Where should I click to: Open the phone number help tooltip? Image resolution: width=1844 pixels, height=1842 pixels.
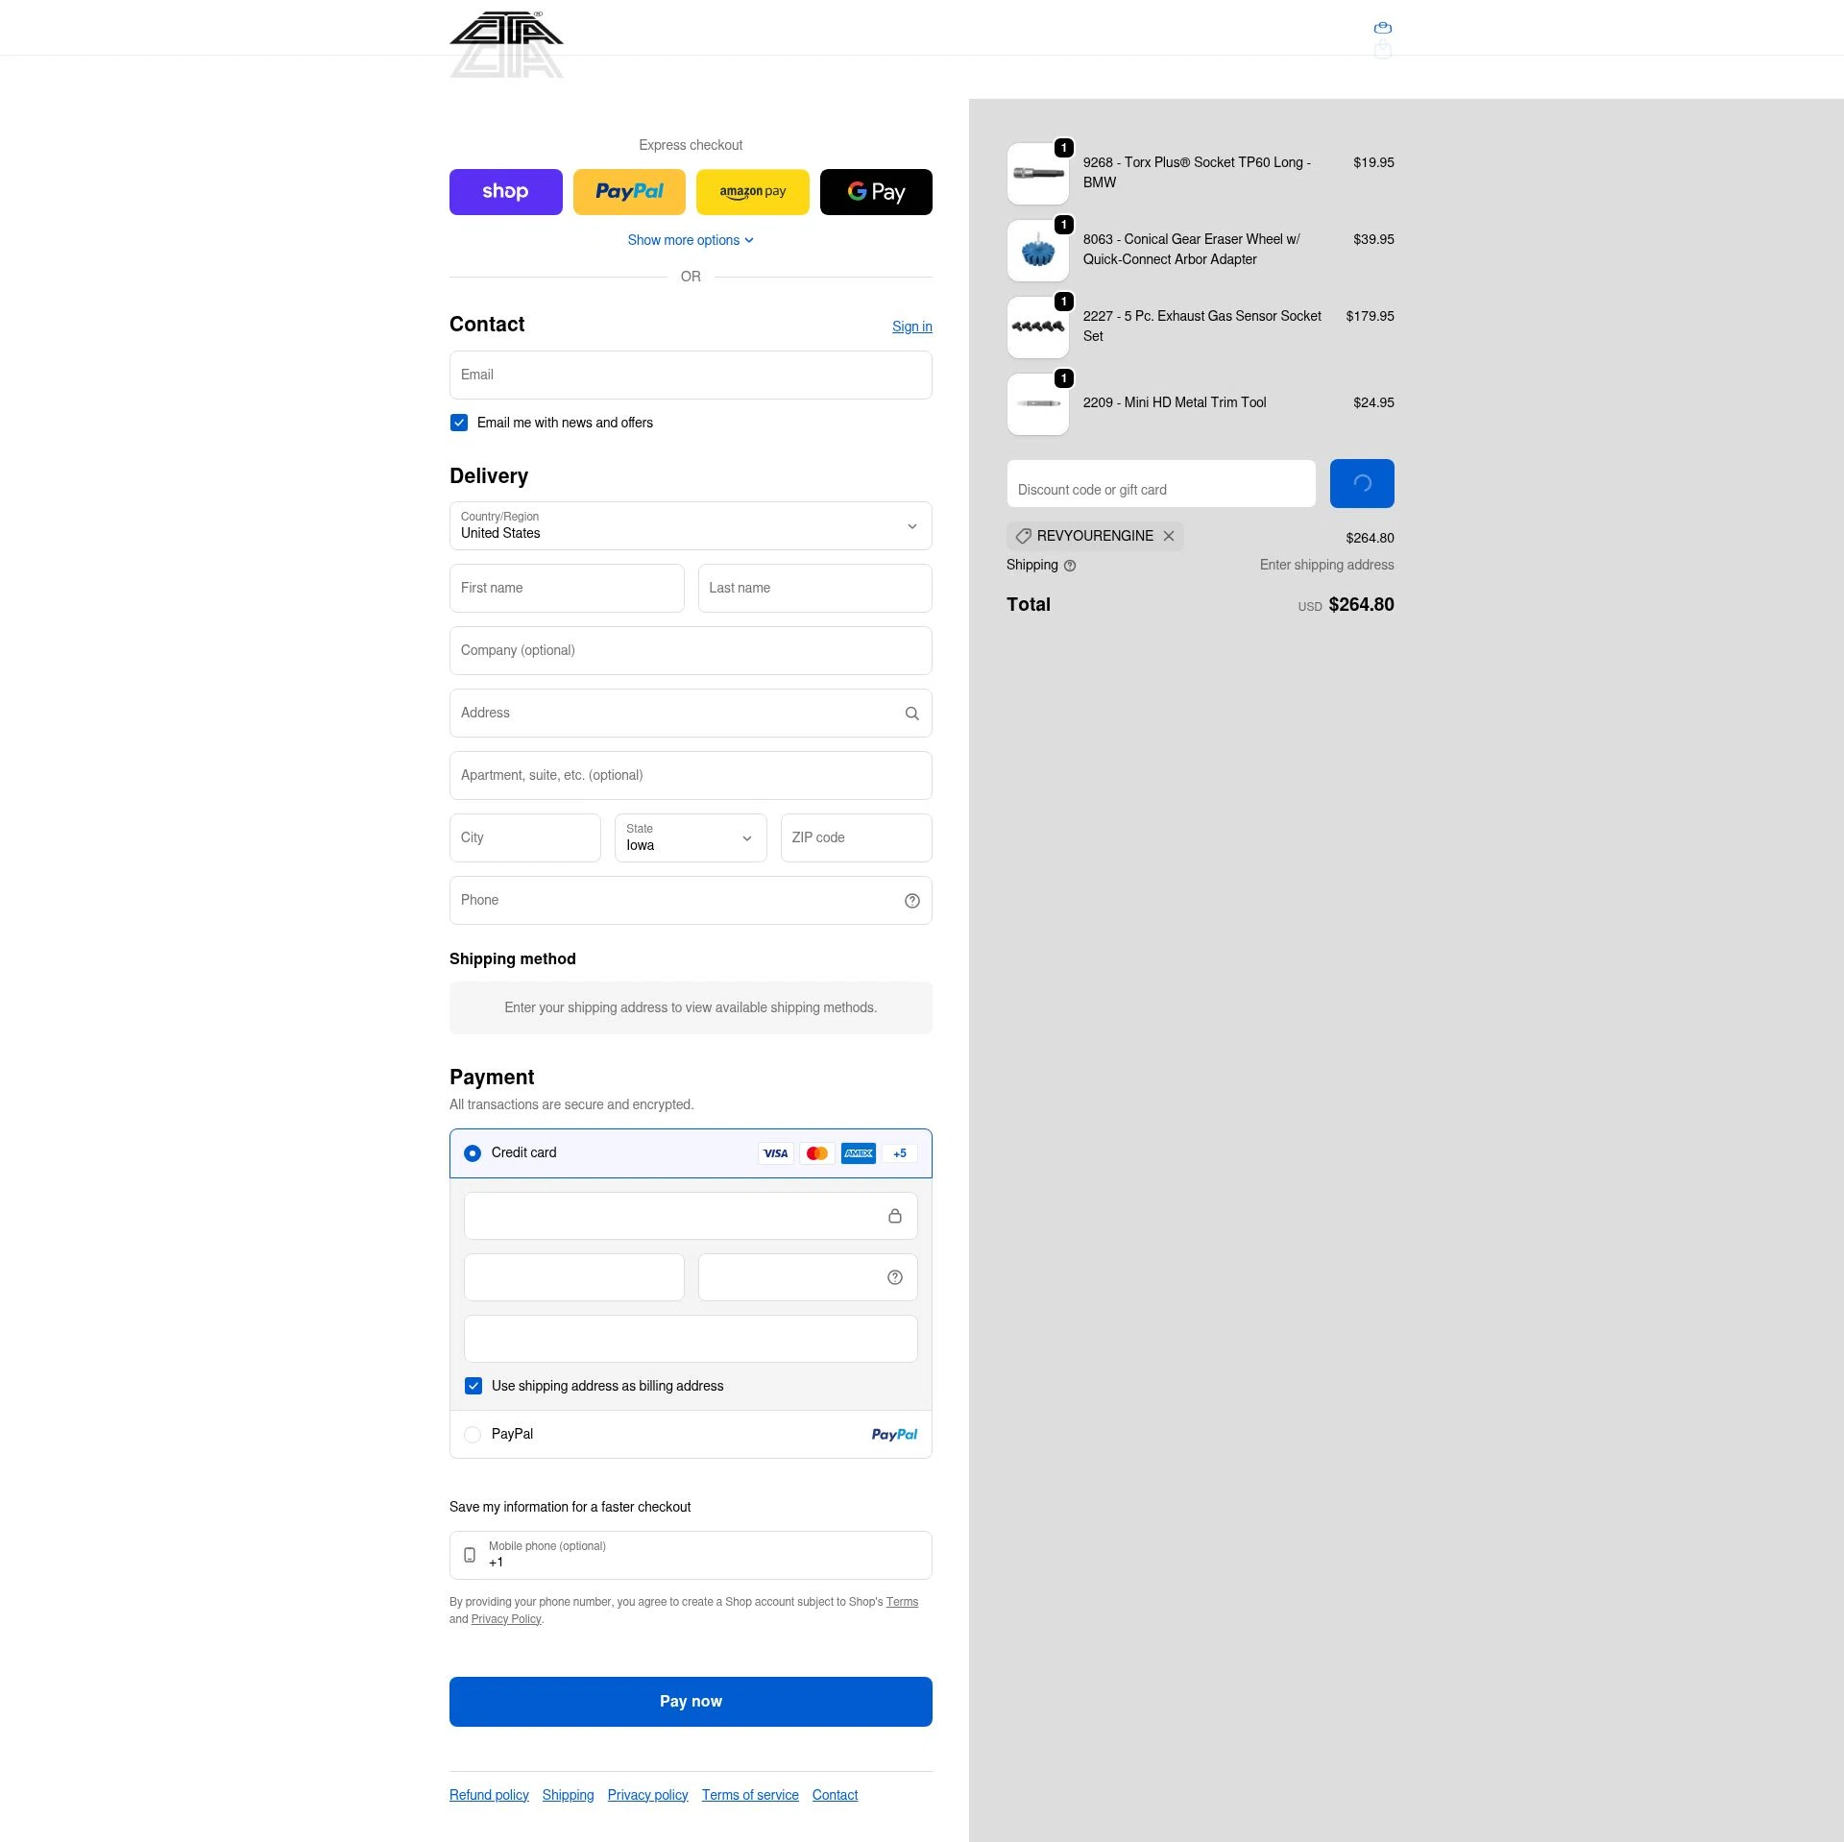[x=910, y=900]
